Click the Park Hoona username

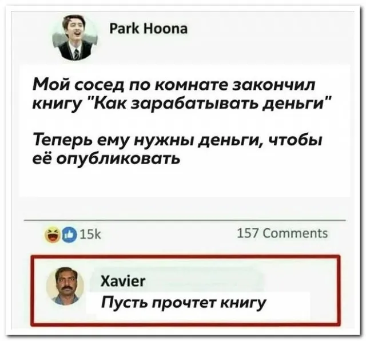149,29
